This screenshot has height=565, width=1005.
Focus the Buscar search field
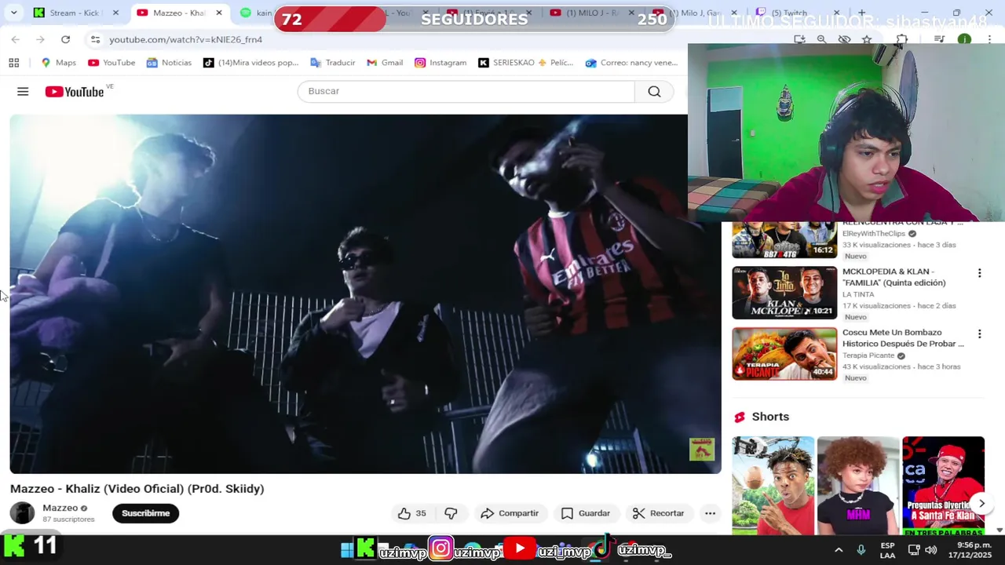(x=466, y=92)
